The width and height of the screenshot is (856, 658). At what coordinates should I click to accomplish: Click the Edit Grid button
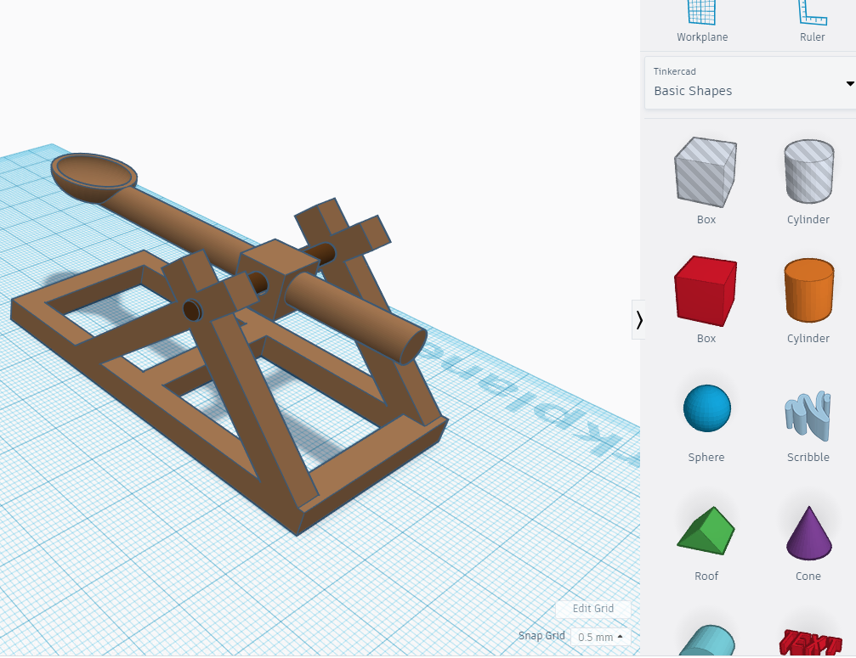(592, 609)
